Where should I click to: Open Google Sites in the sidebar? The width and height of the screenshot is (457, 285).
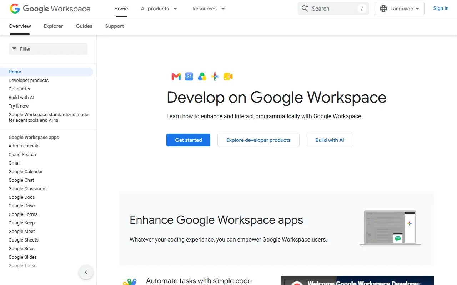click(22, 249)
